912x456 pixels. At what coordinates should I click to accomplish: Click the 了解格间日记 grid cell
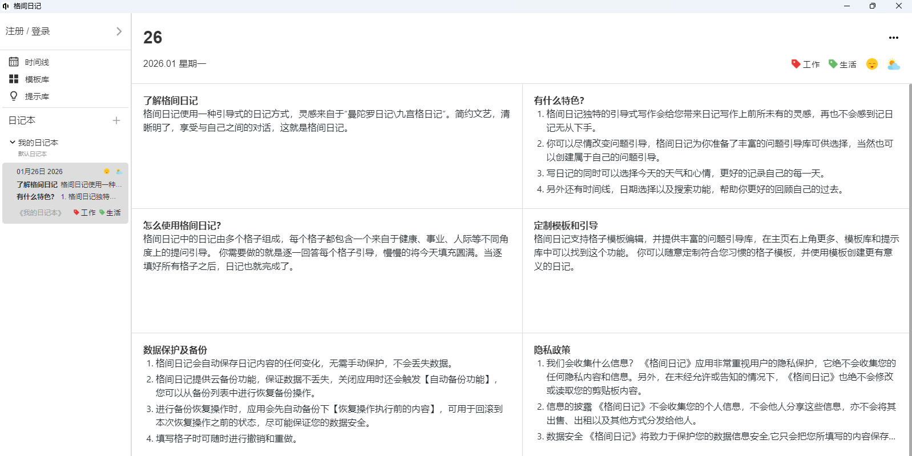(x=326, y=146)
